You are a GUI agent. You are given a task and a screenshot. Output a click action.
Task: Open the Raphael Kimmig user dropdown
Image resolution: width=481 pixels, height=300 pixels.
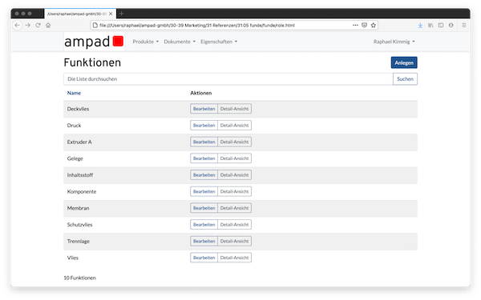pos(394,42)
